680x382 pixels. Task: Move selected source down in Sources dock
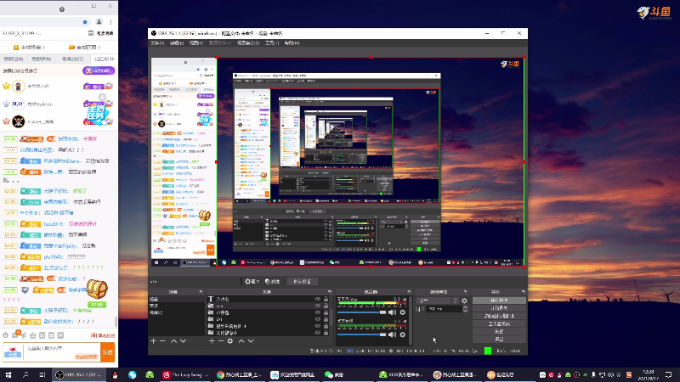[251, 341]
